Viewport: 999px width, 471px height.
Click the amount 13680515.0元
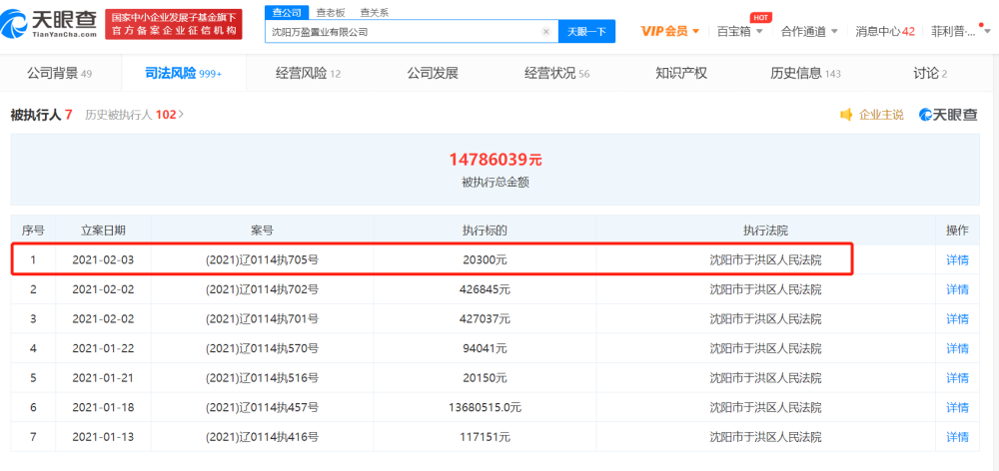click(485, 407)
